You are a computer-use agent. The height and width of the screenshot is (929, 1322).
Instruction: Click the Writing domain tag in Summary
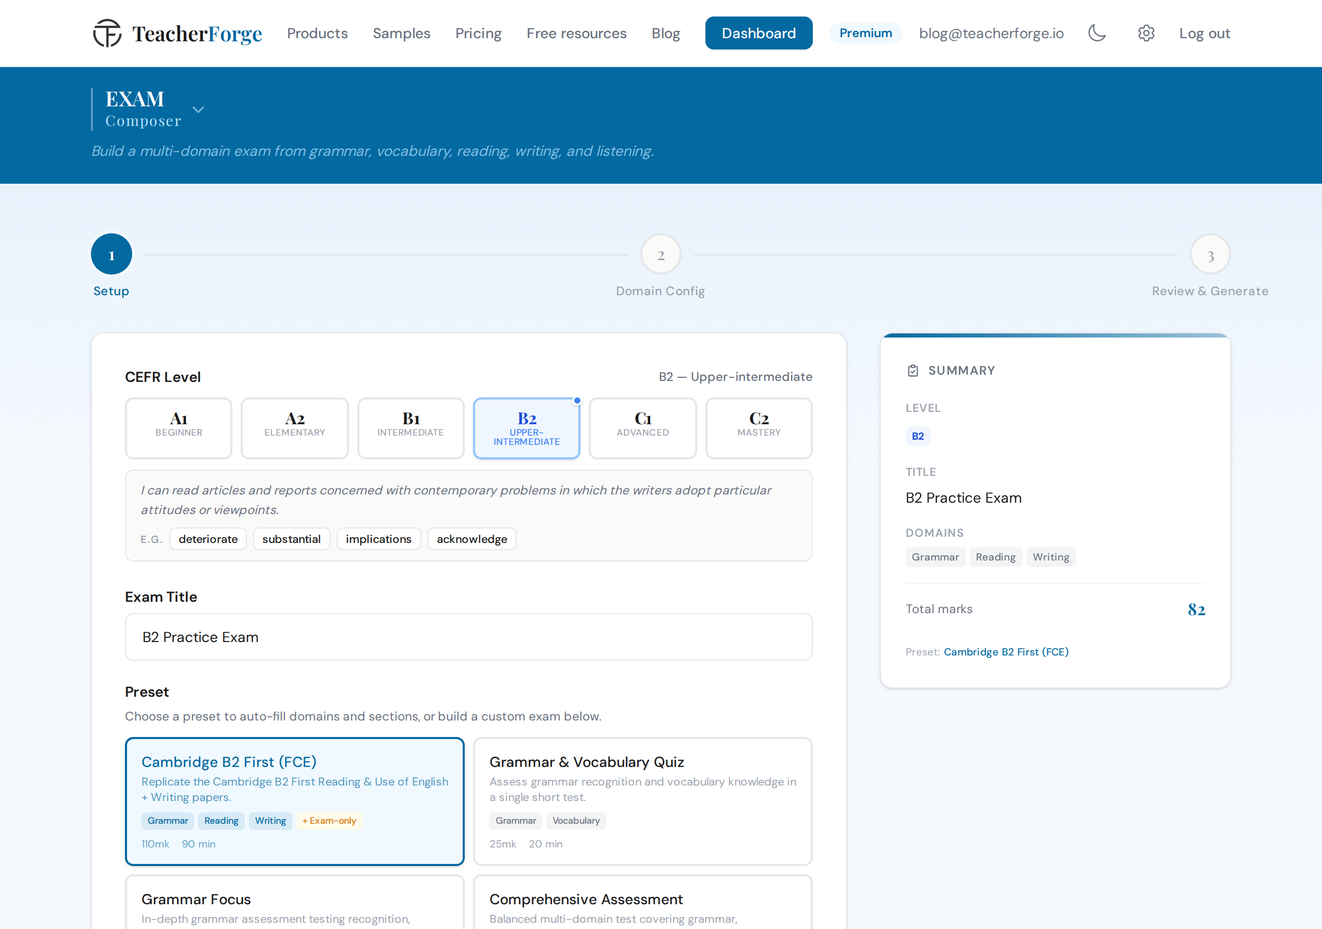[1051, 557]
